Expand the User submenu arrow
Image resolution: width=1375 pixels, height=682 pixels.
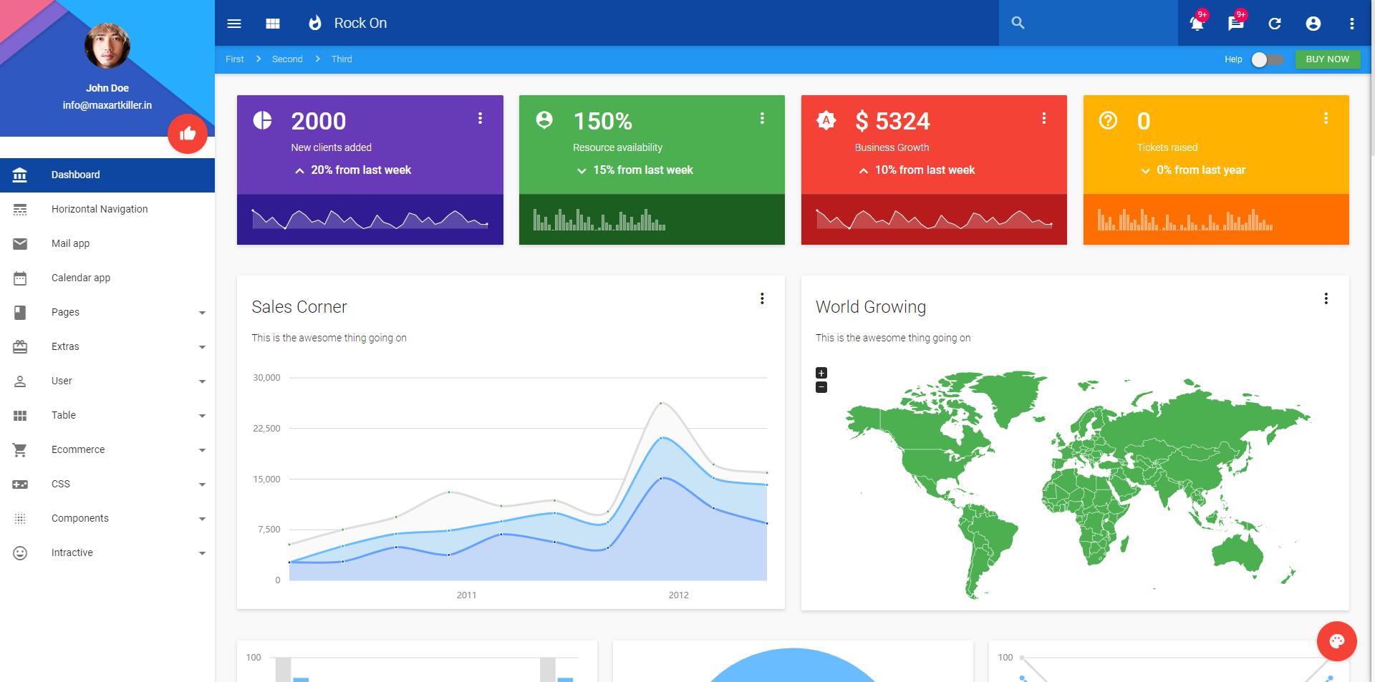click(x=202, y=381)
